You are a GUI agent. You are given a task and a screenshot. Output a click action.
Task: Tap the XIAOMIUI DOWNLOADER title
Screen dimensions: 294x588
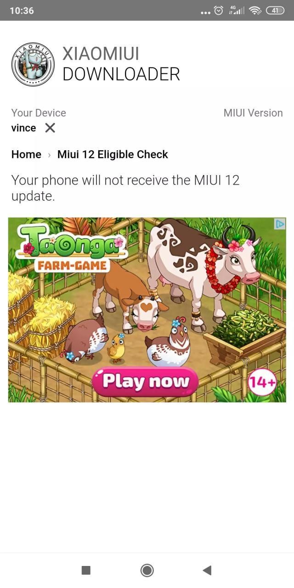(121, 64)
